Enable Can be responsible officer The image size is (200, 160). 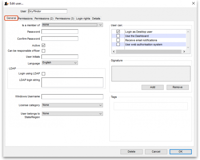point(43,51)
